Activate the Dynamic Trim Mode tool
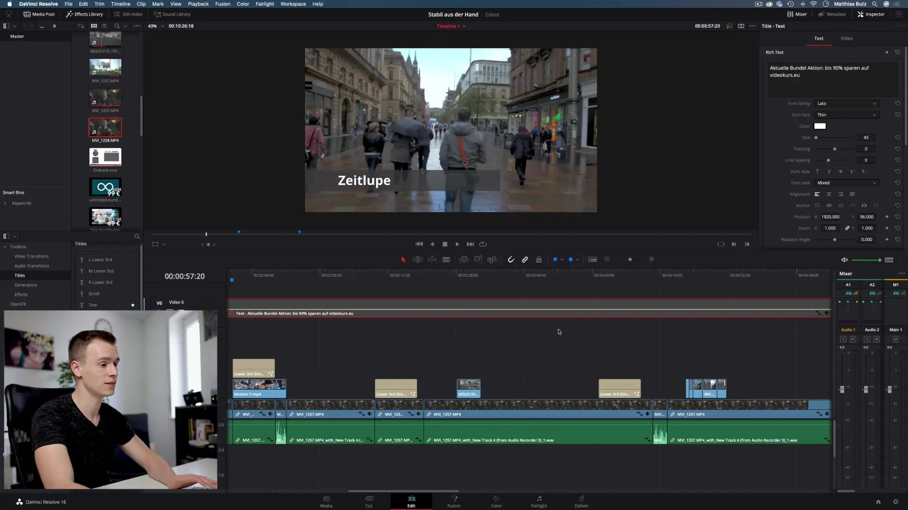This screenshot has height=510, width=908. point(432,260)
